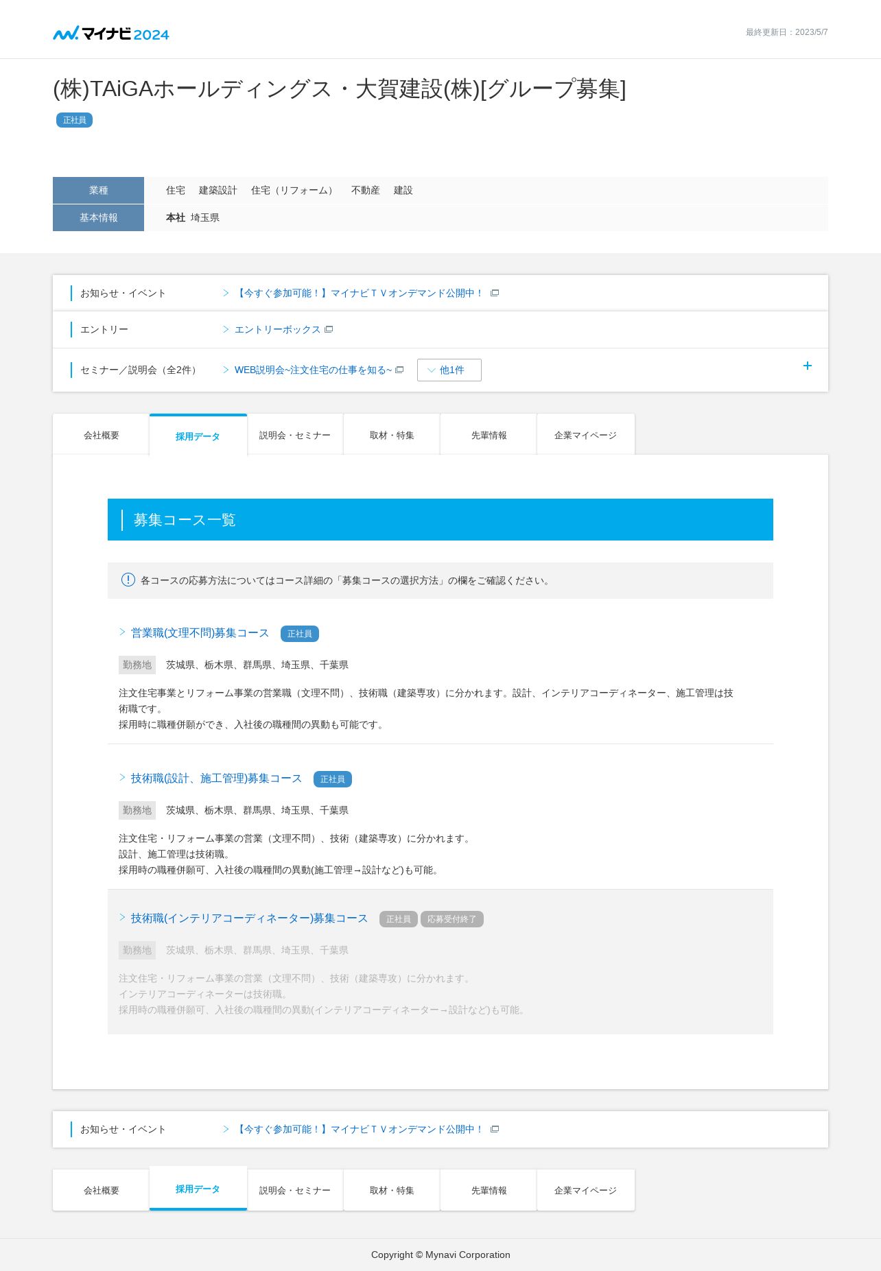Open 営業職(文理不問)募集コース link
881x1271 pixels.
tap(200, 632)
